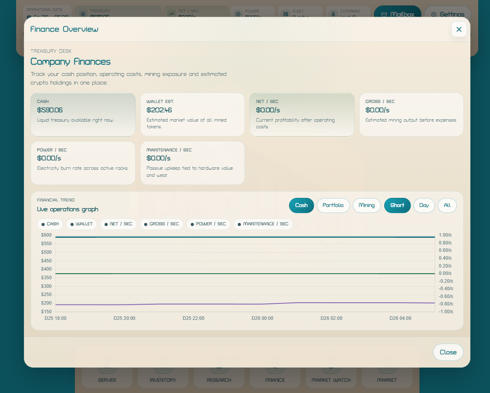Click the Operations Date widget in top bar

[47, 12]
